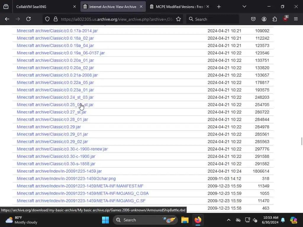Open Copilot preview icon in taskbar
The width and height of the screenshot is (303, 227).
(294, 220)
